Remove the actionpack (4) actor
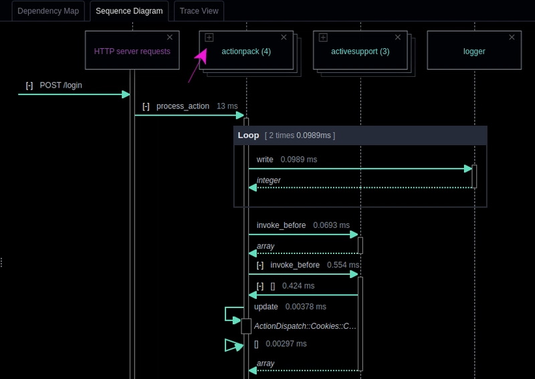Screen dimensions: 535x379 tap(284, 37)
